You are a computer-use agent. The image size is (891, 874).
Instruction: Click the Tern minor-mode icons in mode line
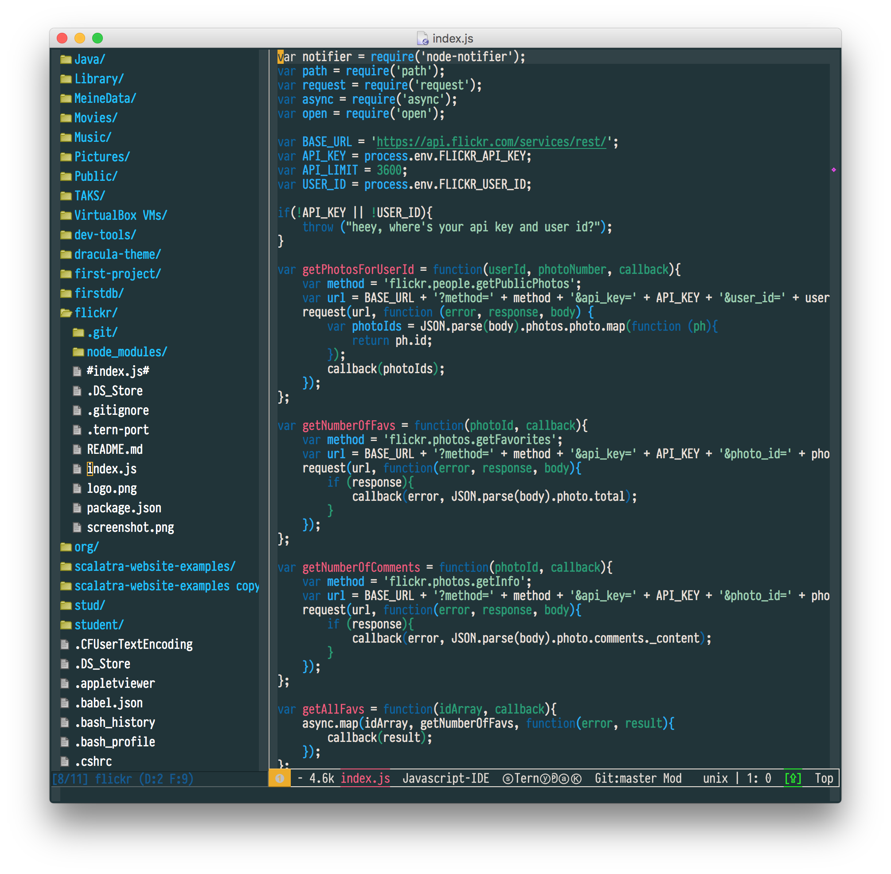pos(542,779)
